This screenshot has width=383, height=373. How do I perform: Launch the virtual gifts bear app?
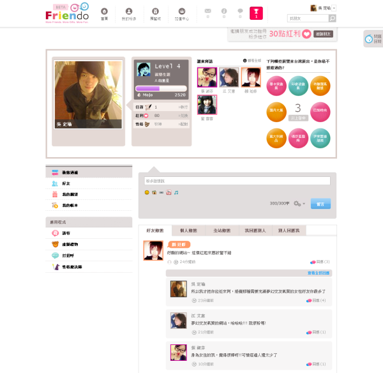89,245
